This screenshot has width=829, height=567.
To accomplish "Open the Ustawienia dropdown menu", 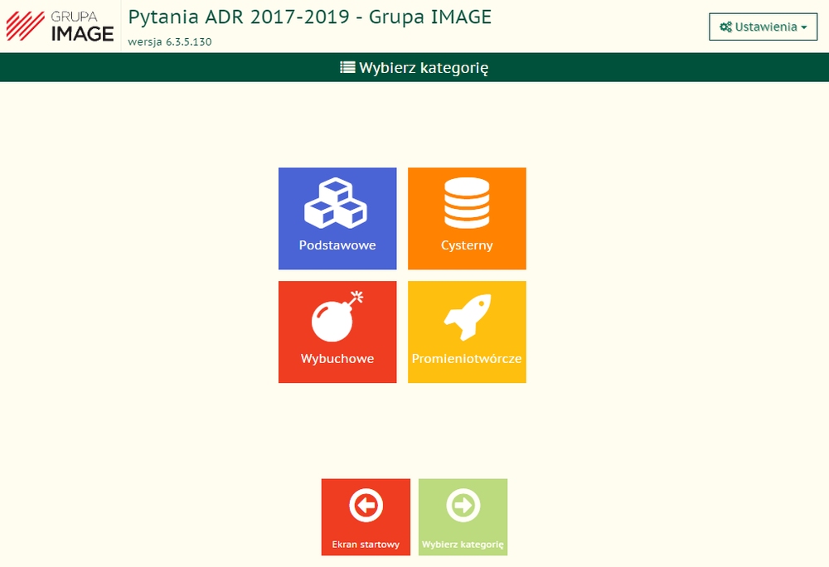I will [763, 27].
